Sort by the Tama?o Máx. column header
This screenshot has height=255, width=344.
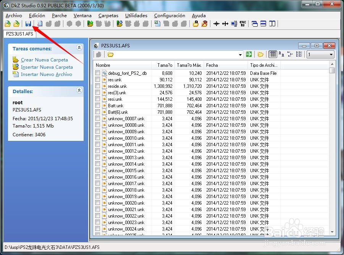click(189, 65)
